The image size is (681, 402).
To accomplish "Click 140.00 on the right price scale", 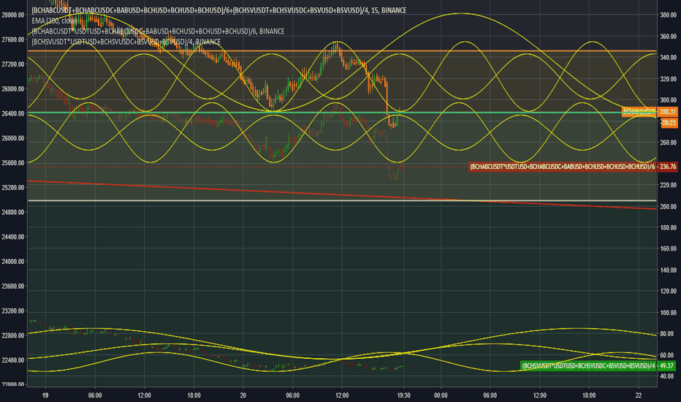I will click(x=668, y=270).
